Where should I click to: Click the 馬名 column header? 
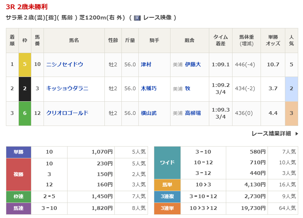pyautogui.click(x=74, y=40)
